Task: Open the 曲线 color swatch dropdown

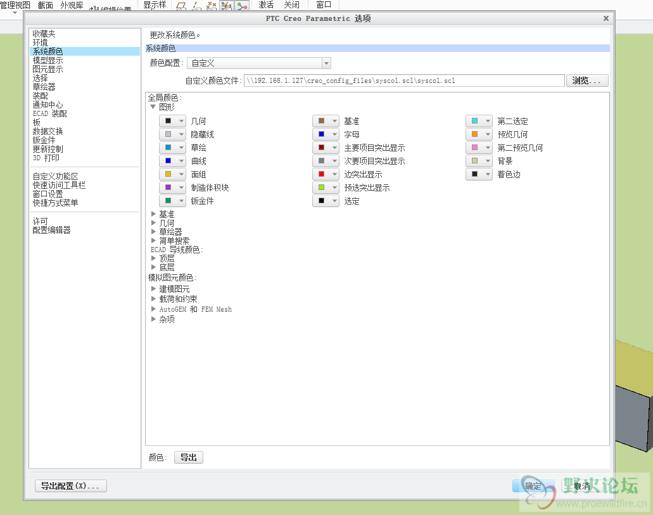Action: pos(172,161)
